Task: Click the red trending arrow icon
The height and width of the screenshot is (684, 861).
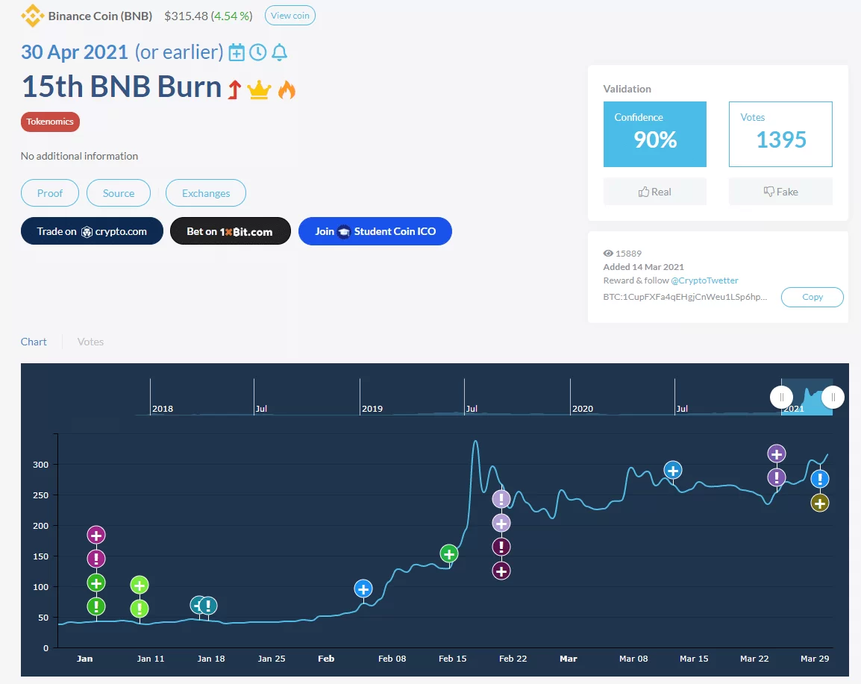Action: coord(234,90)
